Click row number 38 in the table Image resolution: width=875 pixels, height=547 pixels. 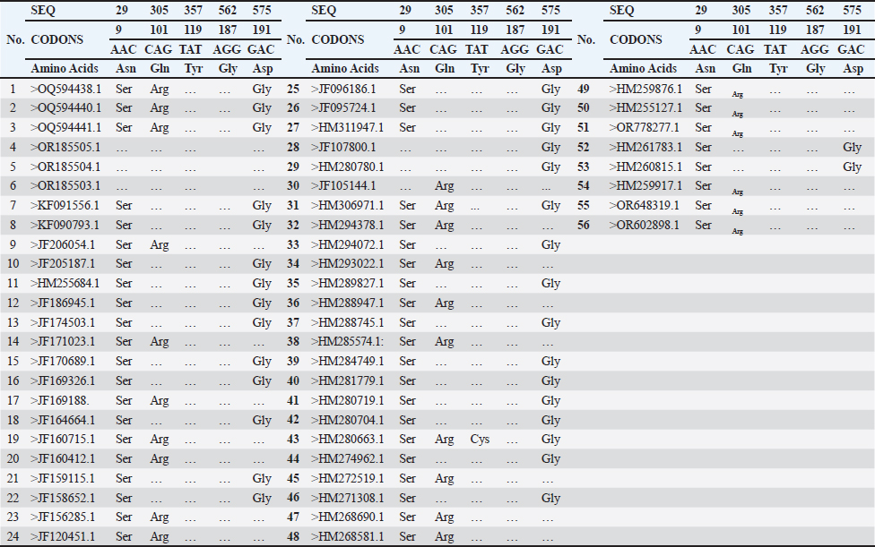tap(292, 342)
